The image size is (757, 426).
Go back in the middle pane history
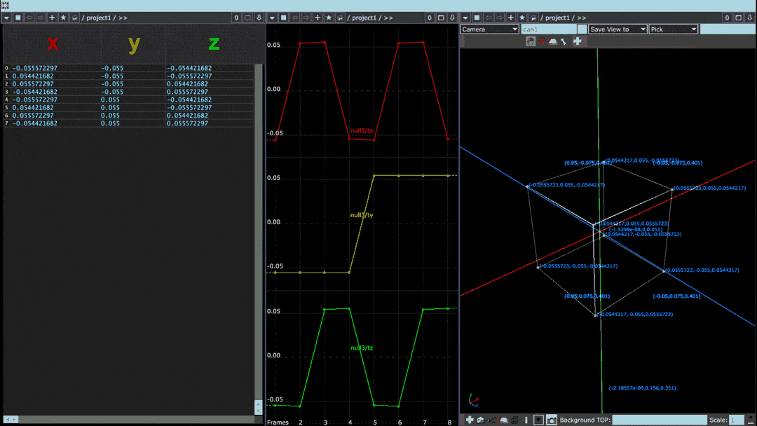point(295,18)
